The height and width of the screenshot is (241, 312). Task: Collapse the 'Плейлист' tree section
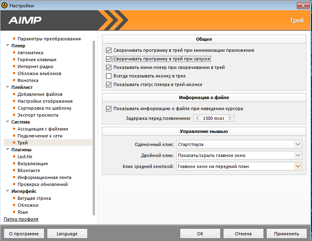[8, 87]
